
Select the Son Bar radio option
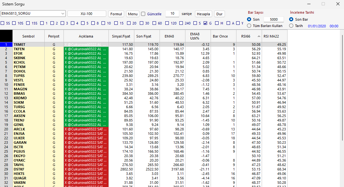[x=291, y=19]
